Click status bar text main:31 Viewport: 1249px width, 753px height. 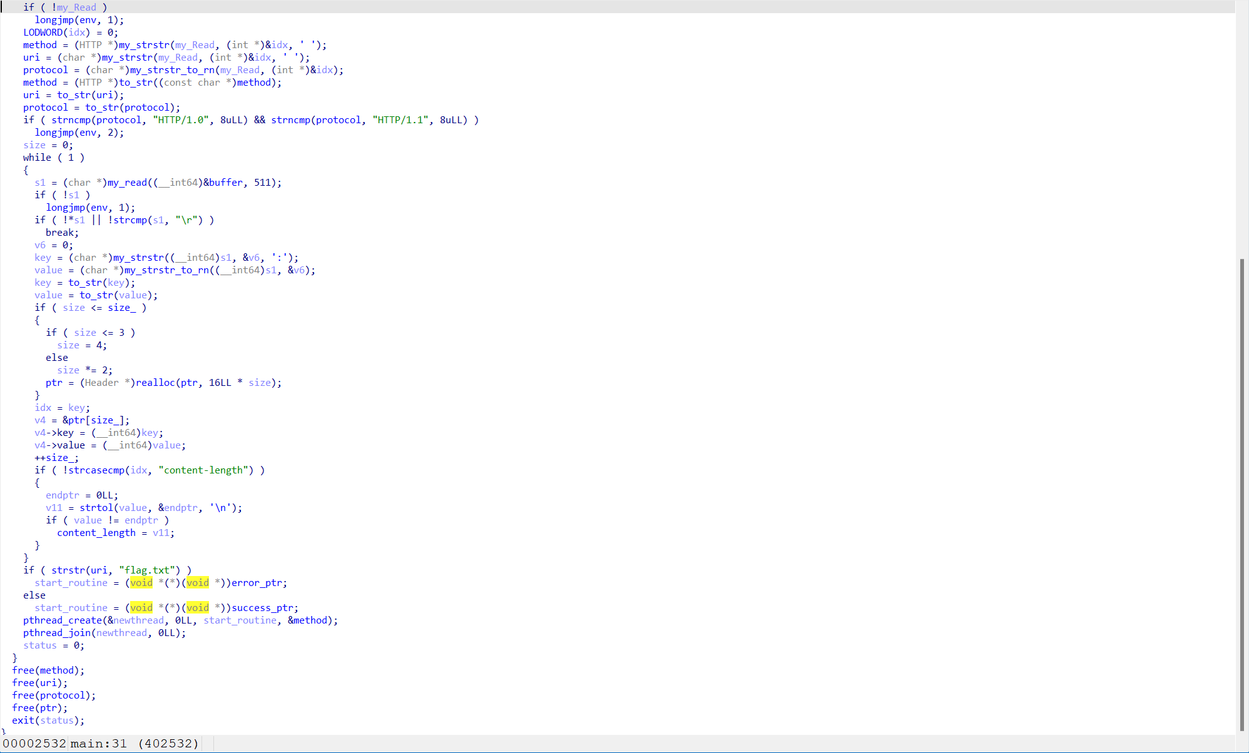[98, 744]
